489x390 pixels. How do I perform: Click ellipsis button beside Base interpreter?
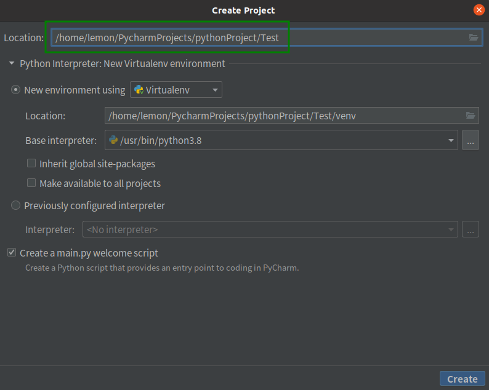tap(471, 140)
